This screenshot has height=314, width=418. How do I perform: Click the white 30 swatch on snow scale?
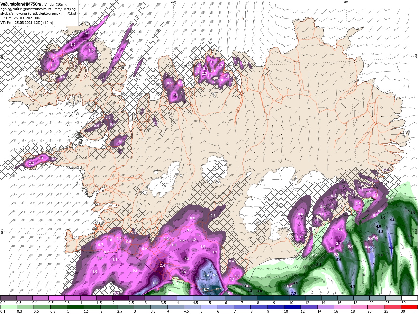[410, 298]
